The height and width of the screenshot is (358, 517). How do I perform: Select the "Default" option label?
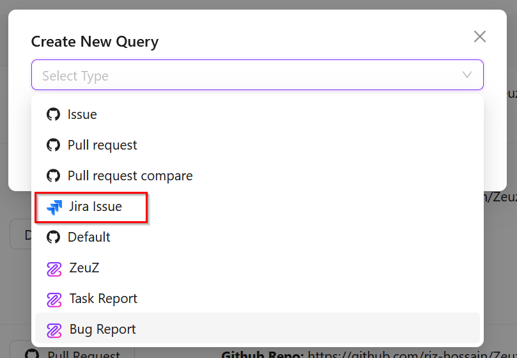89,237
